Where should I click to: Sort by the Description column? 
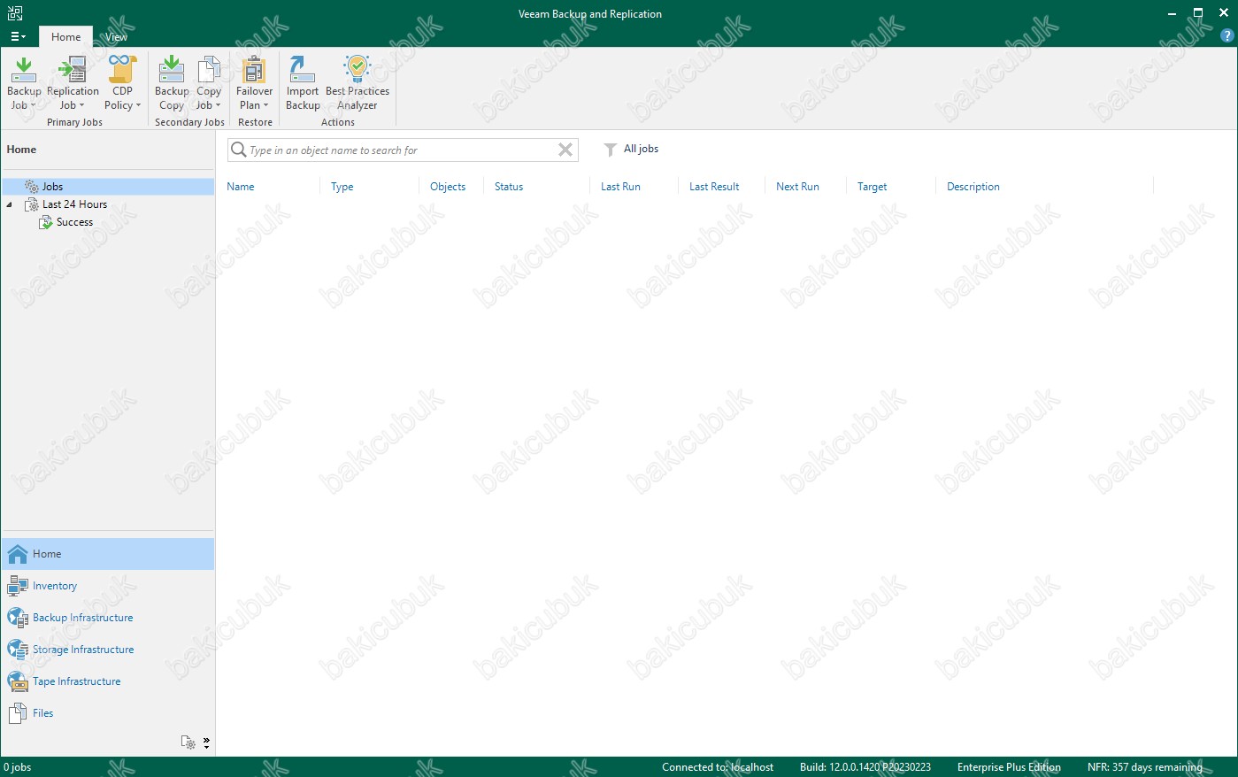click(x=973, y=187)
